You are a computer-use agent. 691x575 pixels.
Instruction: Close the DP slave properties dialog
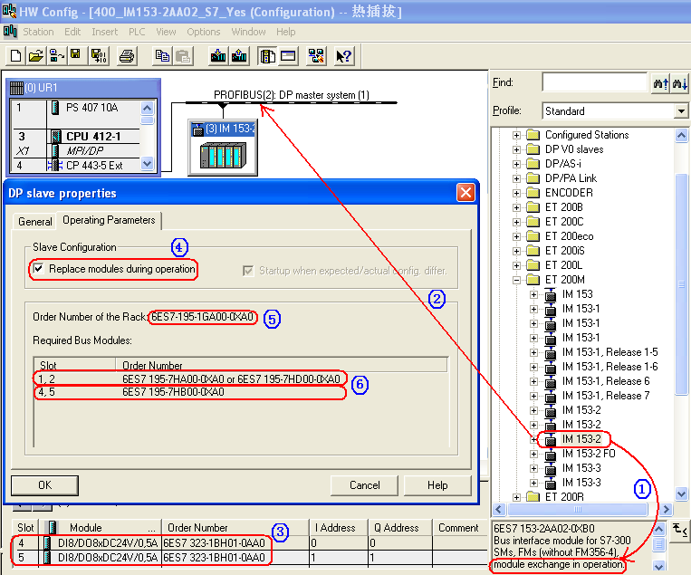coord(465,193)
